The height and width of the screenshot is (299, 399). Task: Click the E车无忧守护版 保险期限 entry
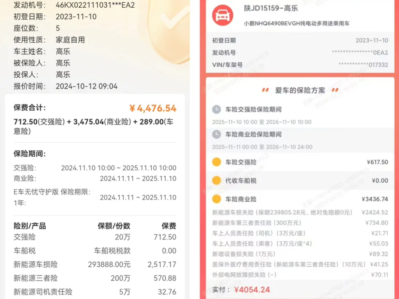pyautogui.click(x=52, y=197)
